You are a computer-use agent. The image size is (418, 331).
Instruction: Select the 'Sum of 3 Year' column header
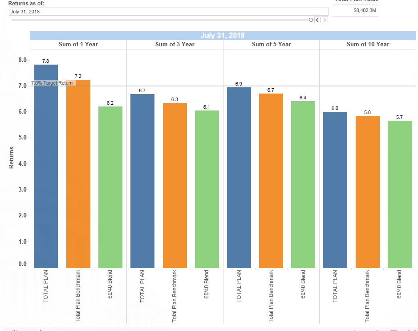point(175,44)
